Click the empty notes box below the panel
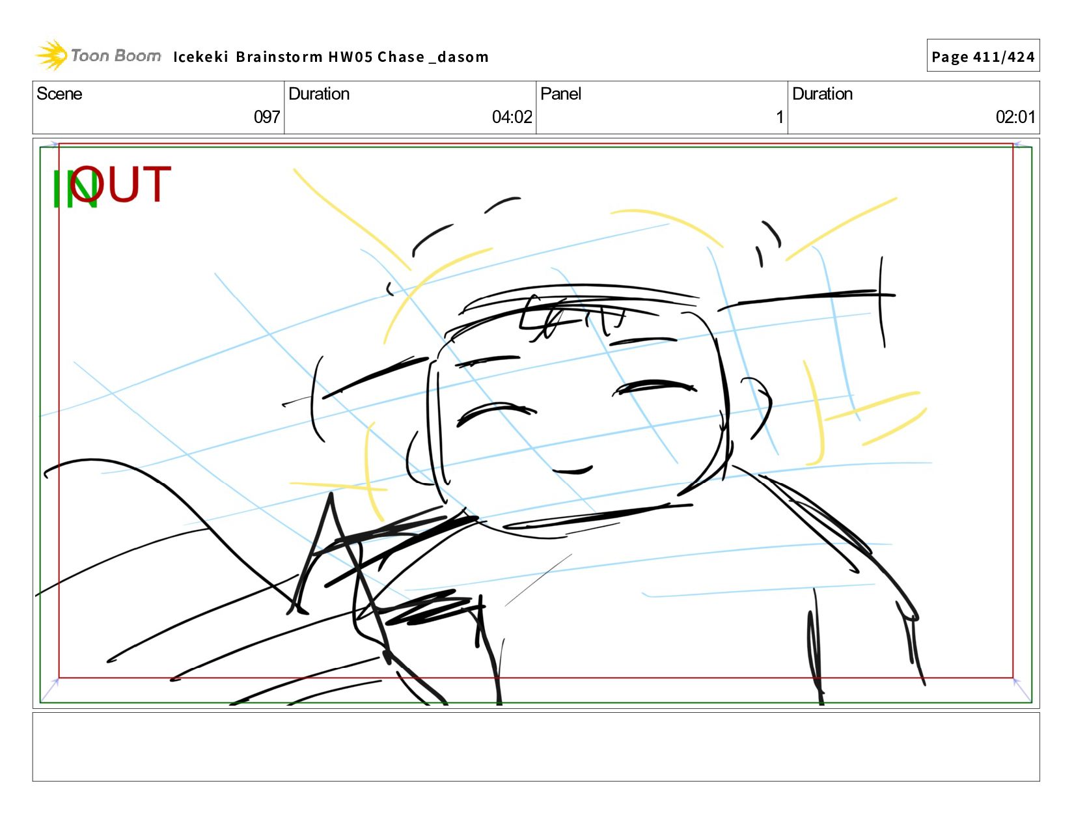This screenshot has width=1074, height=830. pos(536,747)
